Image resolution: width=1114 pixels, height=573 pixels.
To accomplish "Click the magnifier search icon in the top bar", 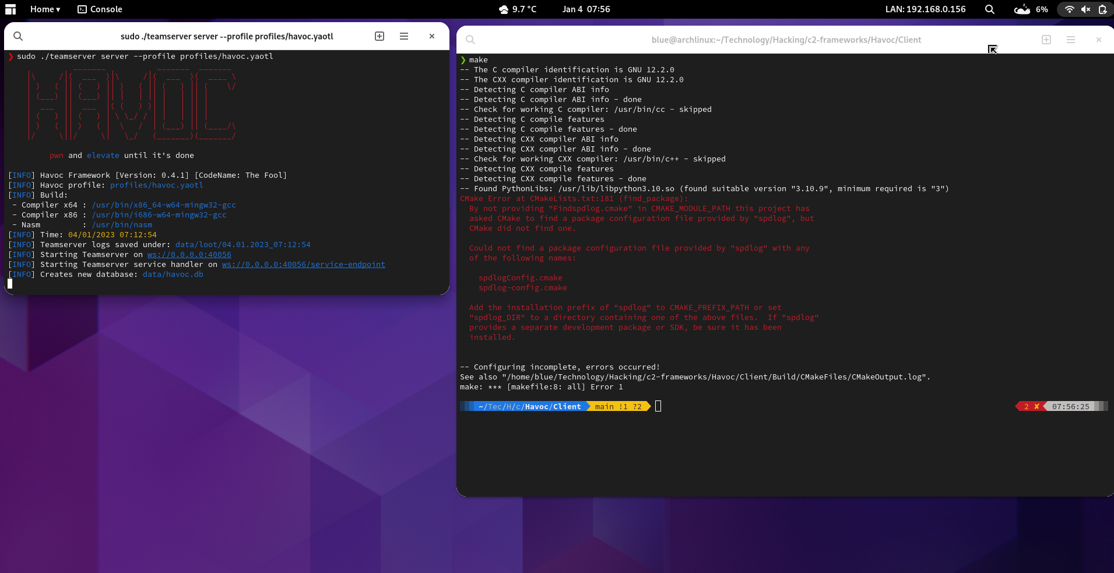I will (989, 9).
